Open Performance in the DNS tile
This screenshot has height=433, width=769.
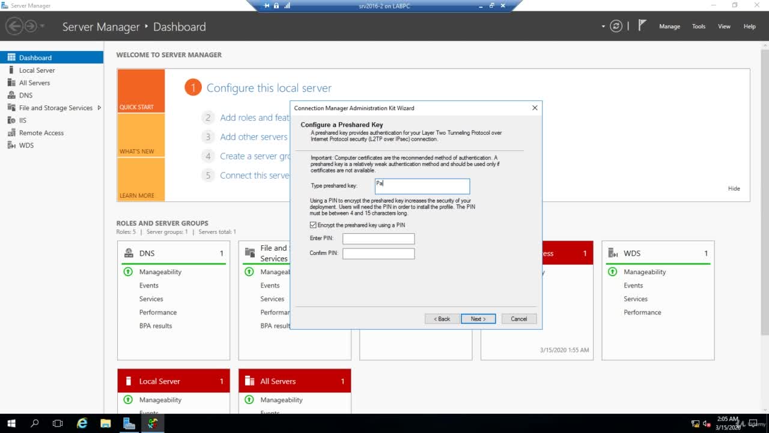(158, 313)
